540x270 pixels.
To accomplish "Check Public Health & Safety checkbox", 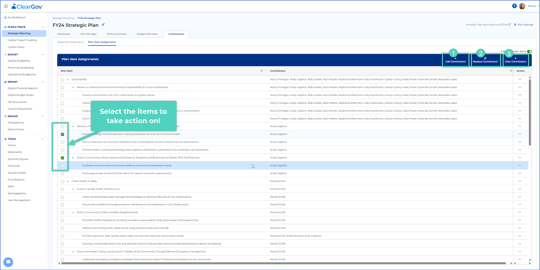I will (x=62, y=181).
